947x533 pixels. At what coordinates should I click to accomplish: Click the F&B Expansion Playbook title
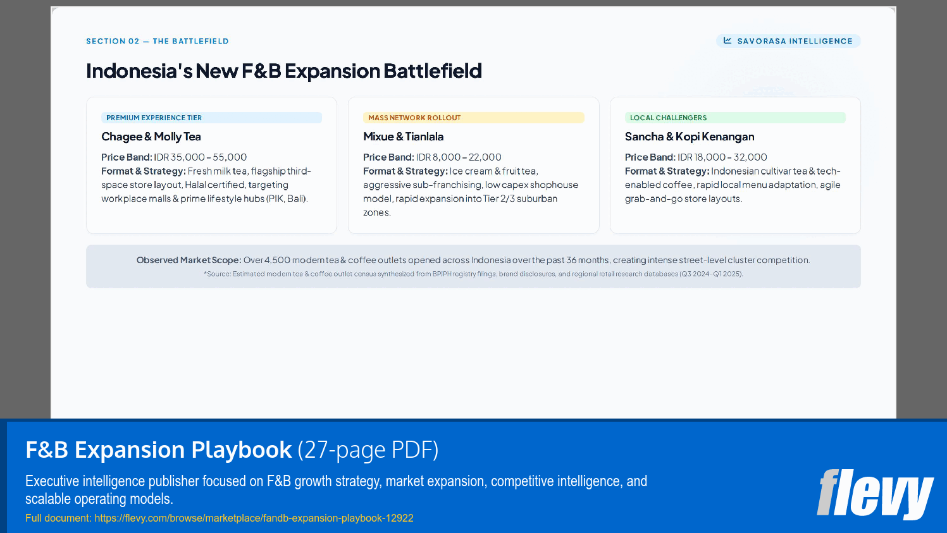[232, 450]
